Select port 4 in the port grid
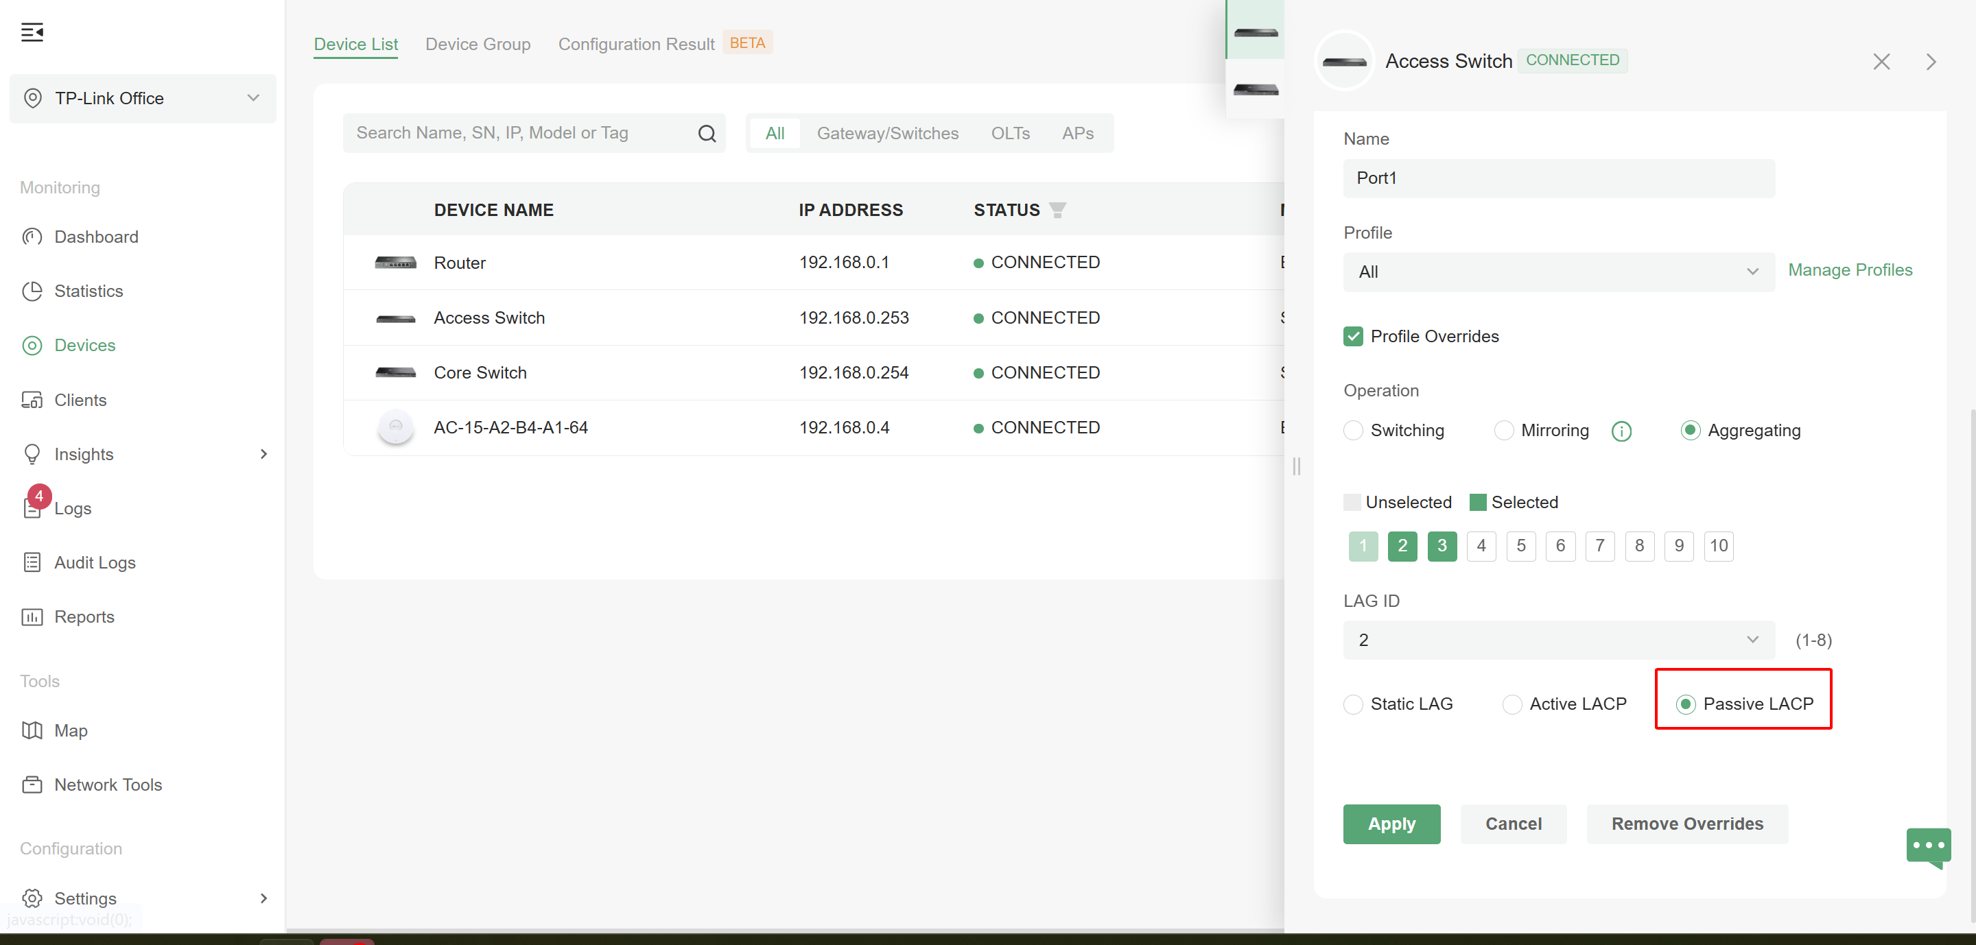 coord(1481,546)
